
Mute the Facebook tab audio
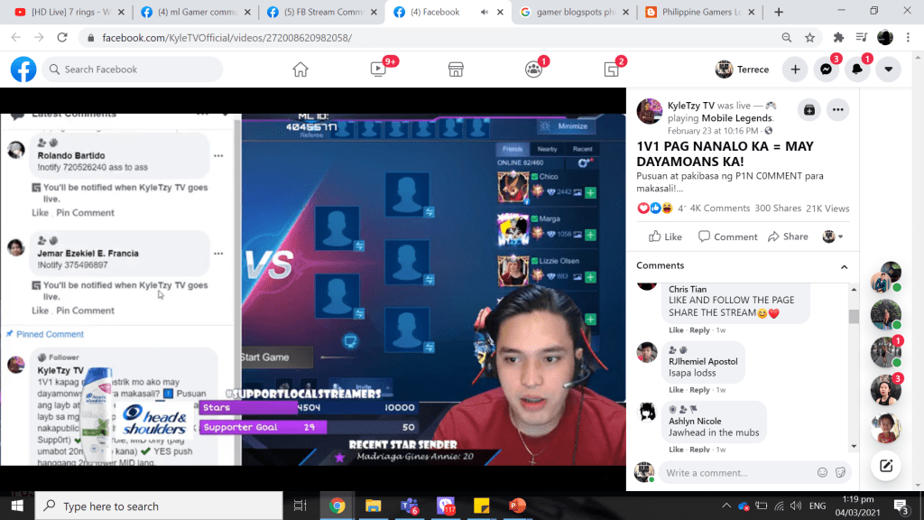(485, 13)
